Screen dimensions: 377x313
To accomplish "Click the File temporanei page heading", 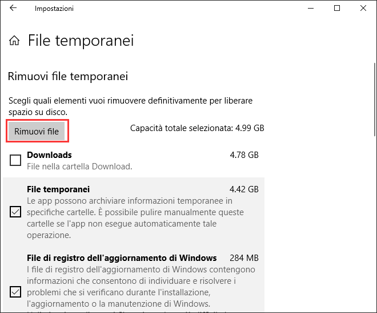I will (x=81, y=41).
